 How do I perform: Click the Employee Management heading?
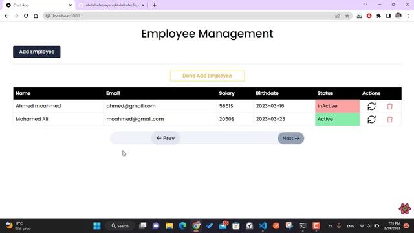point(207,34)
